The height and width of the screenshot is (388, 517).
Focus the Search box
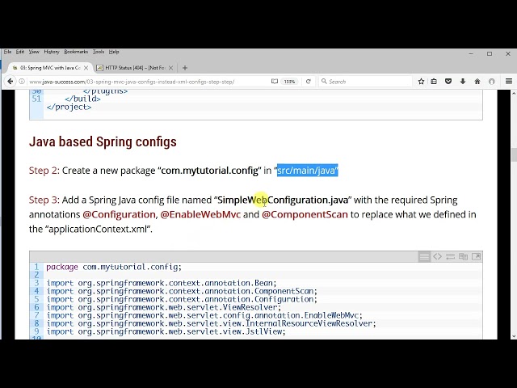coord(366,82)
